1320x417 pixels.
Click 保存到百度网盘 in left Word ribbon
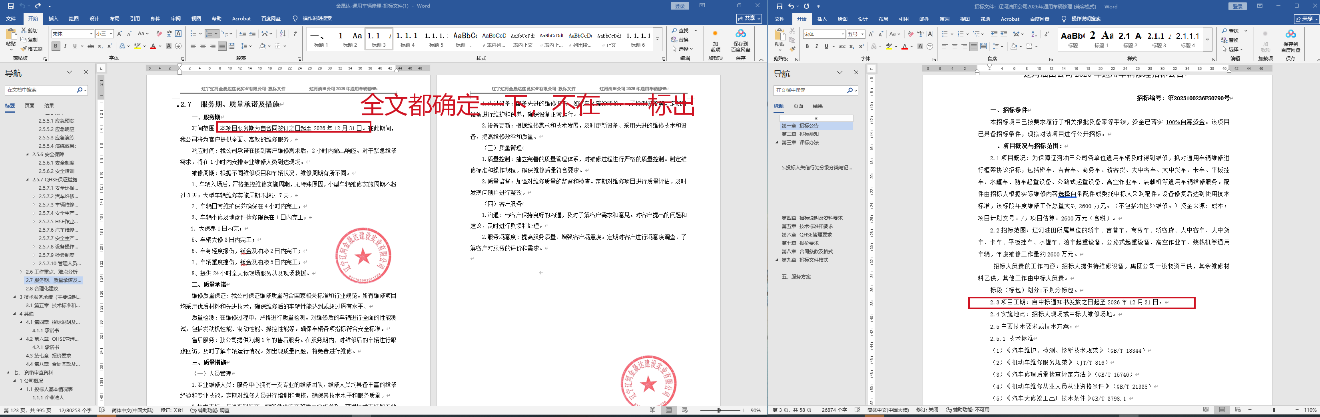point(740,42)
